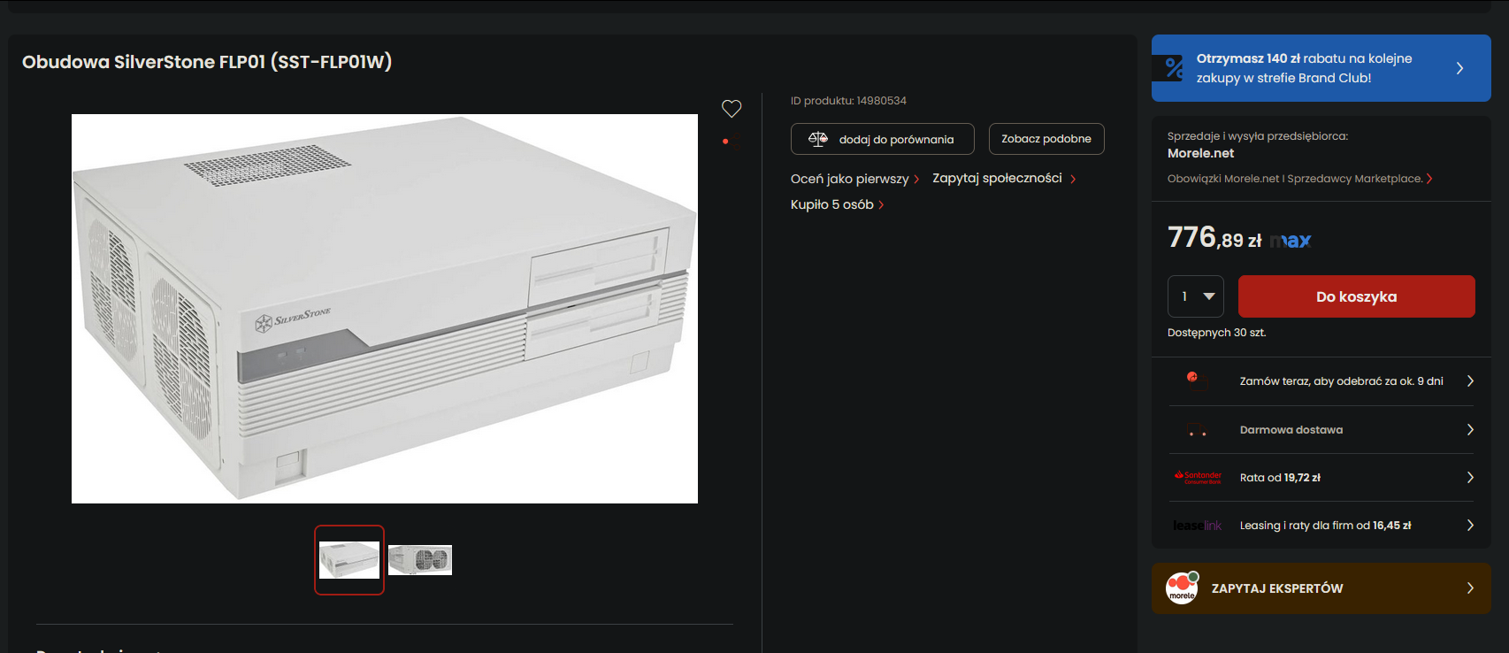Click the Rata od 19,72 zł text
Image resolution: width=1509 pixels, height=653 pixels.
click(1280, 478)
